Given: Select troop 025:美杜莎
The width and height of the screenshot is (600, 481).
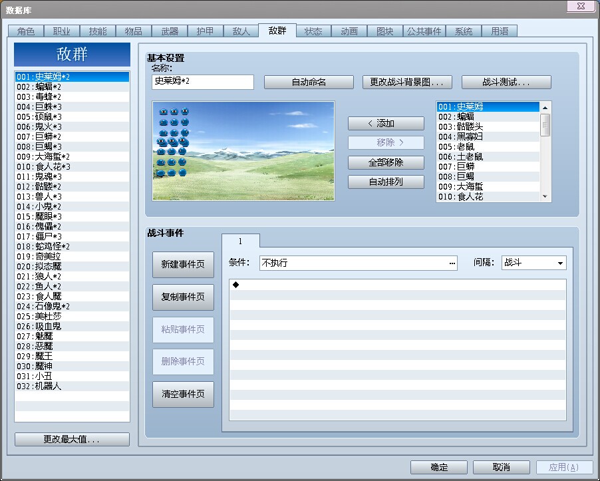Looking at the screenshot, I should 72,316.
